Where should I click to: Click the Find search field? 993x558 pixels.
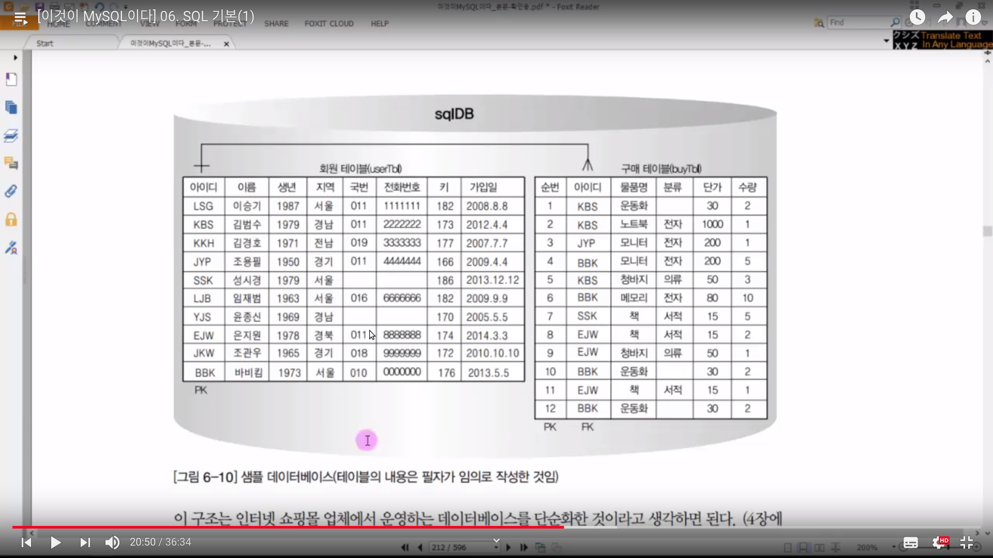point(859,22)
